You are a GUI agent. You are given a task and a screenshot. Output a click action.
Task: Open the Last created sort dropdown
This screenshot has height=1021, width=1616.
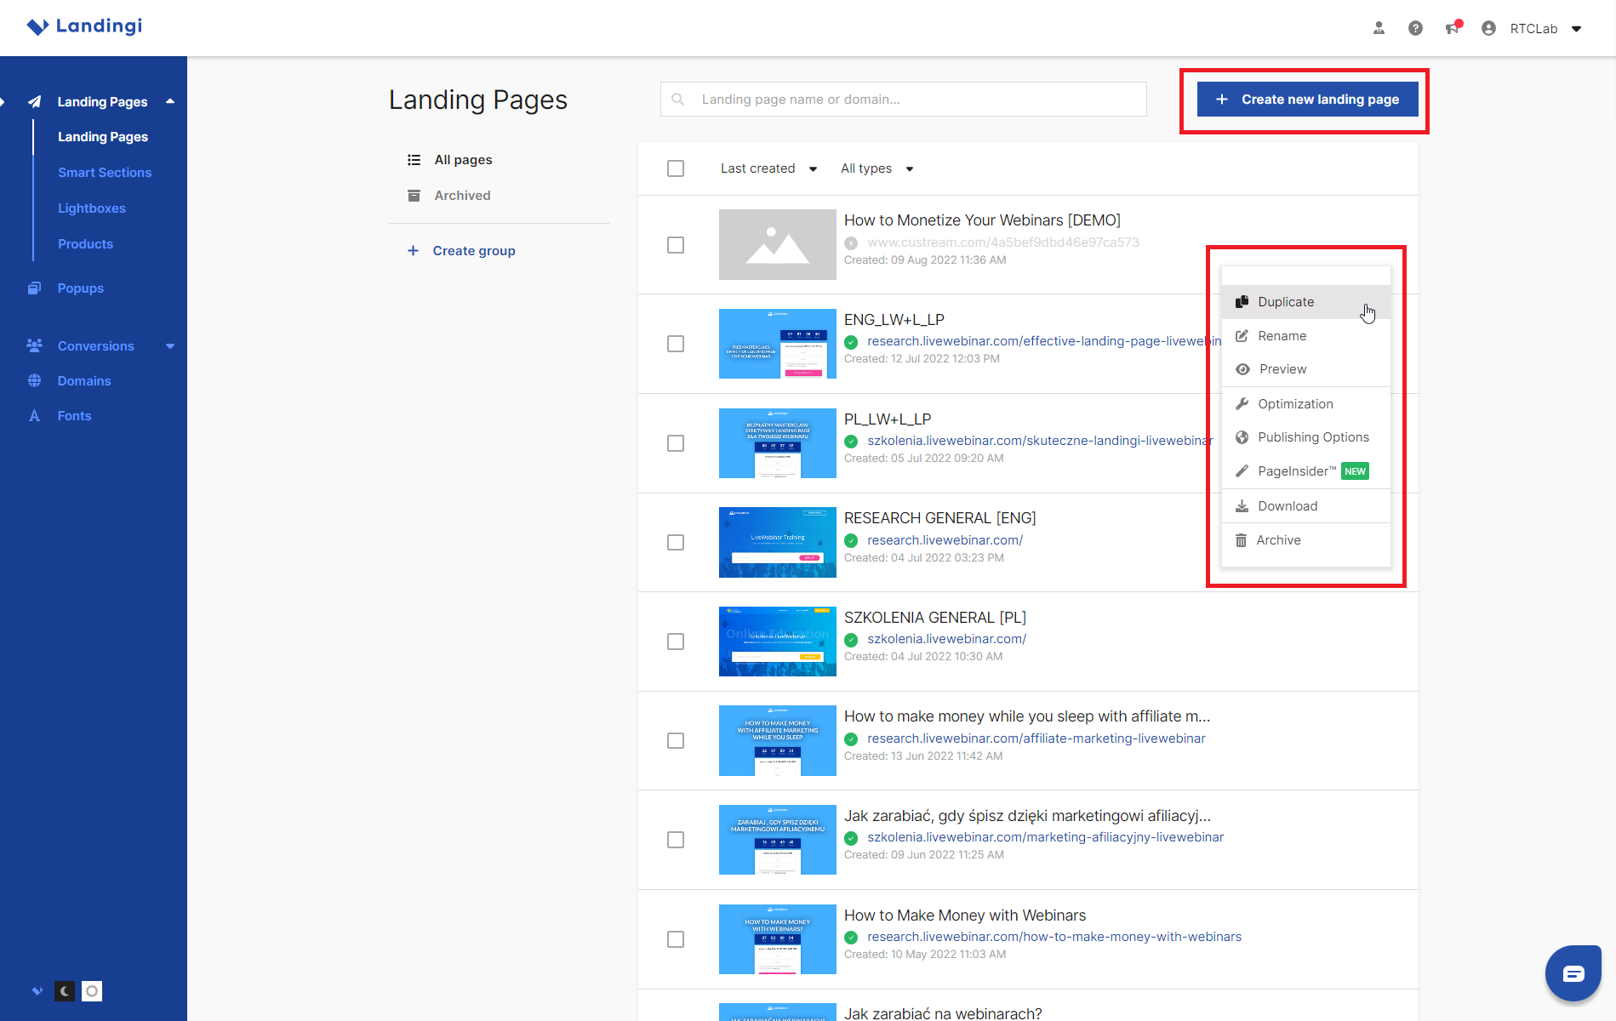[768, 168]
